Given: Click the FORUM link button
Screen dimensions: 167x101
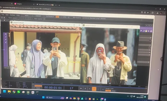Looking at the screenshot, I should (38, 16).
